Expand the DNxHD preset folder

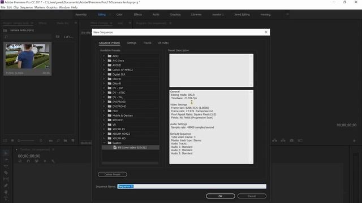(104, 79)
